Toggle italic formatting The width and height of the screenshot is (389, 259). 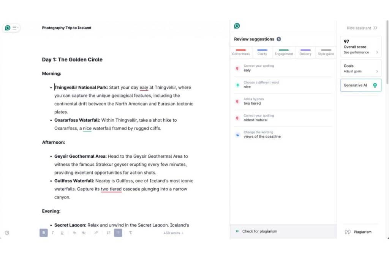[53, 233]
